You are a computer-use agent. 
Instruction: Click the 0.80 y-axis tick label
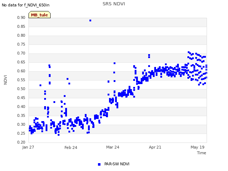pos(21,35)
